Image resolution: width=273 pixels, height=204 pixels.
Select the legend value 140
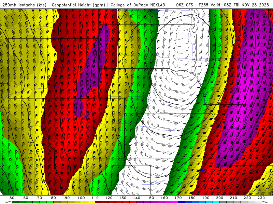pos(136,198)
